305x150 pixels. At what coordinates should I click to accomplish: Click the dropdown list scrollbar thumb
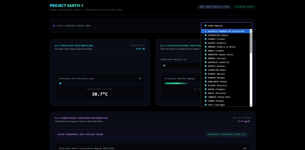click(x=251, y=42)
